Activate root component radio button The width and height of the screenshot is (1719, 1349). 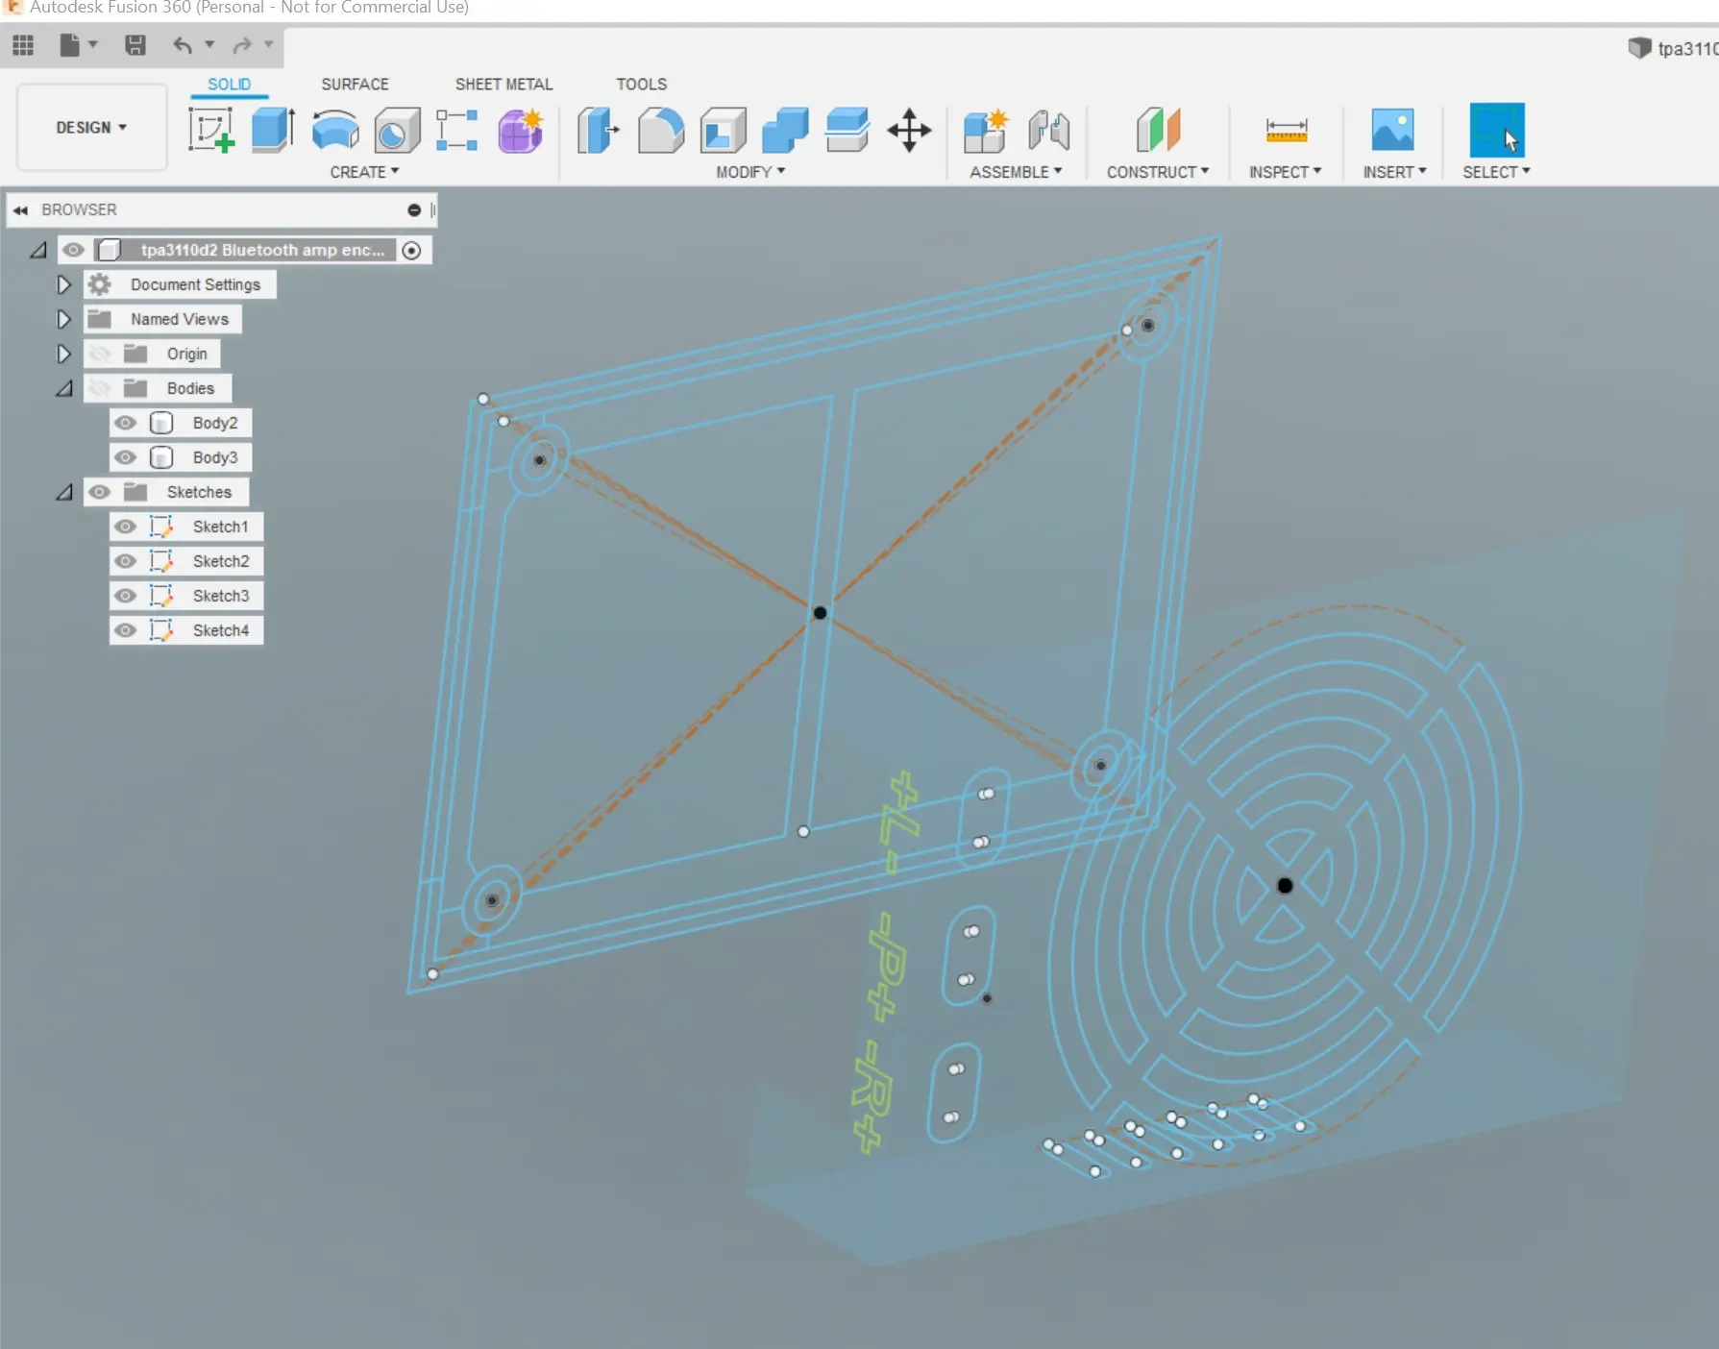[x=411, y=250]
